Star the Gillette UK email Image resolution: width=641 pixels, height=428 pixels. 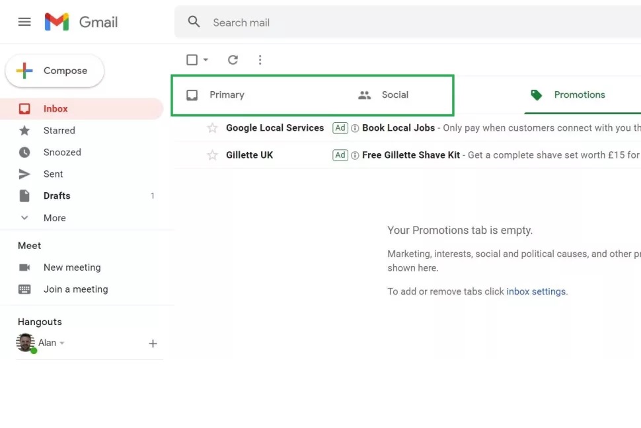point(212,155)
